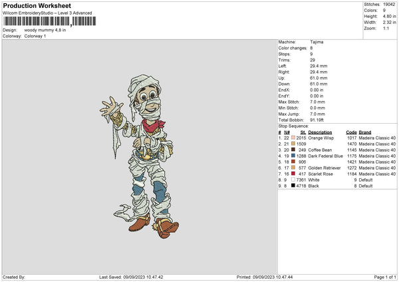Click the Height value '4.80 in'
Viewport: 399px width, 282px height.
[389, 16]
